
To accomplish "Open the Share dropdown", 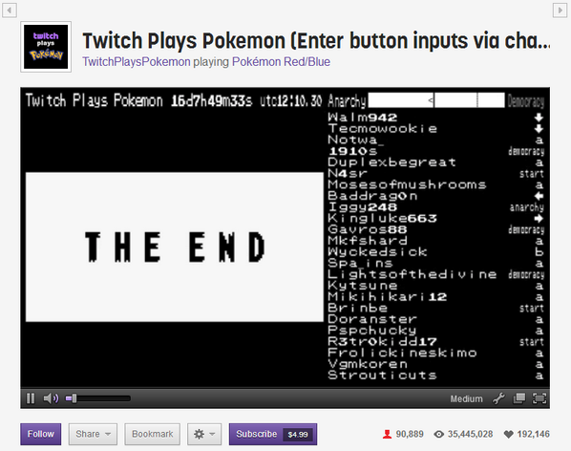I will tap(93, 434).
